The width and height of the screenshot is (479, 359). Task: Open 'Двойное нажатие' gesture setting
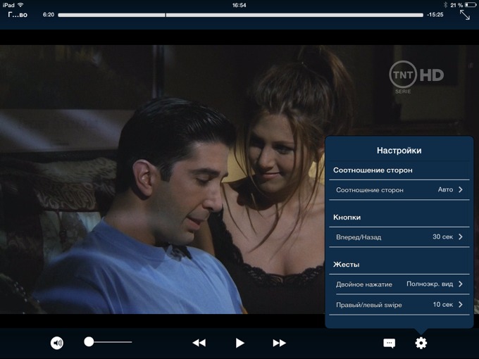[x=399, y=284]
